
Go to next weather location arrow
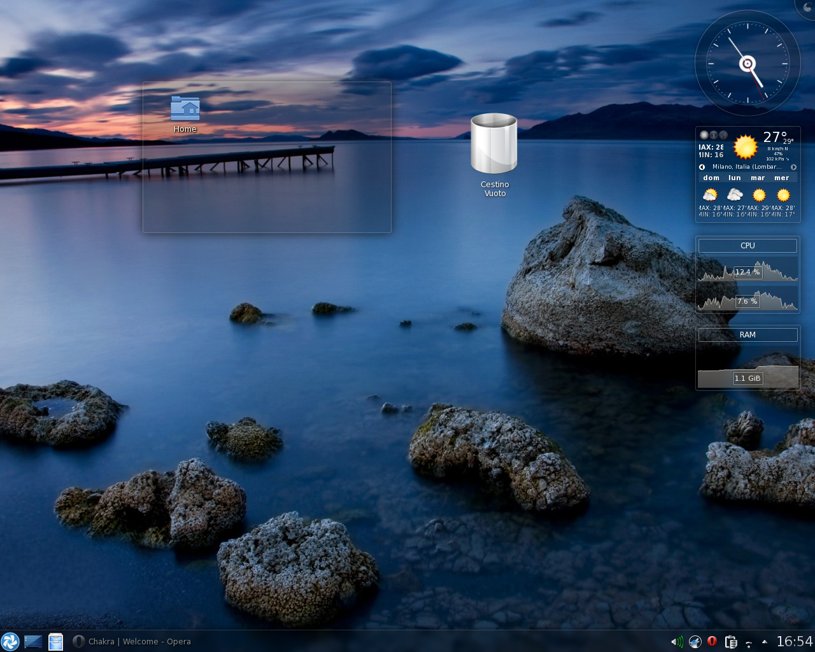click(793, 167)
